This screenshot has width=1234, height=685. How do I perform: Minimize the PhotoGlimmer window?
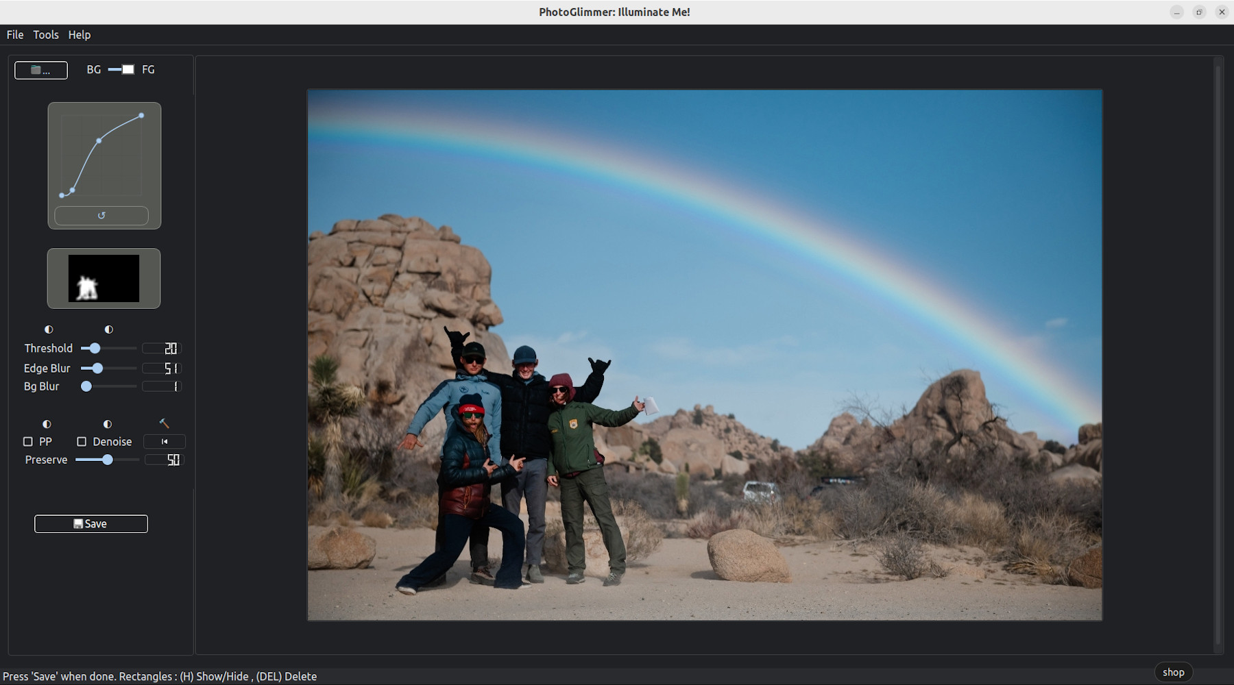1177,12
